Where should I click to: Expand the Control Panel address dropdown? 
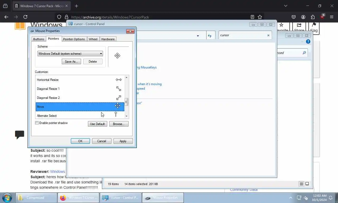[198, 36]
